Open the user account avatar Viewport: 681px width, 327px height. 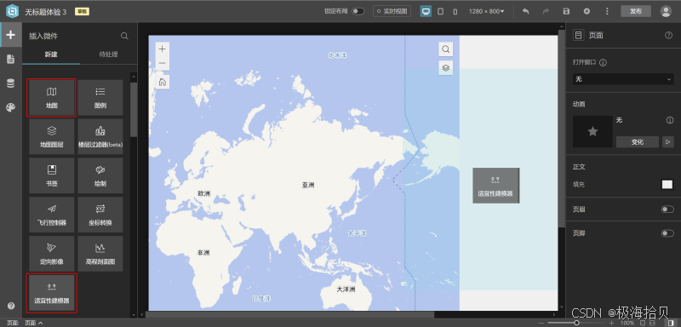666,11
